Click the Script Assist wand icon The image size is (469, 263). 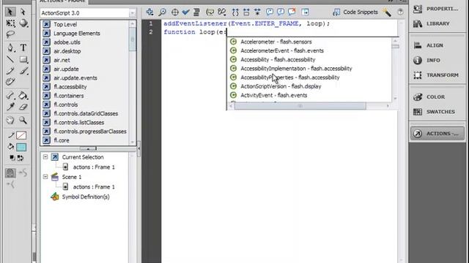[387, 12]
